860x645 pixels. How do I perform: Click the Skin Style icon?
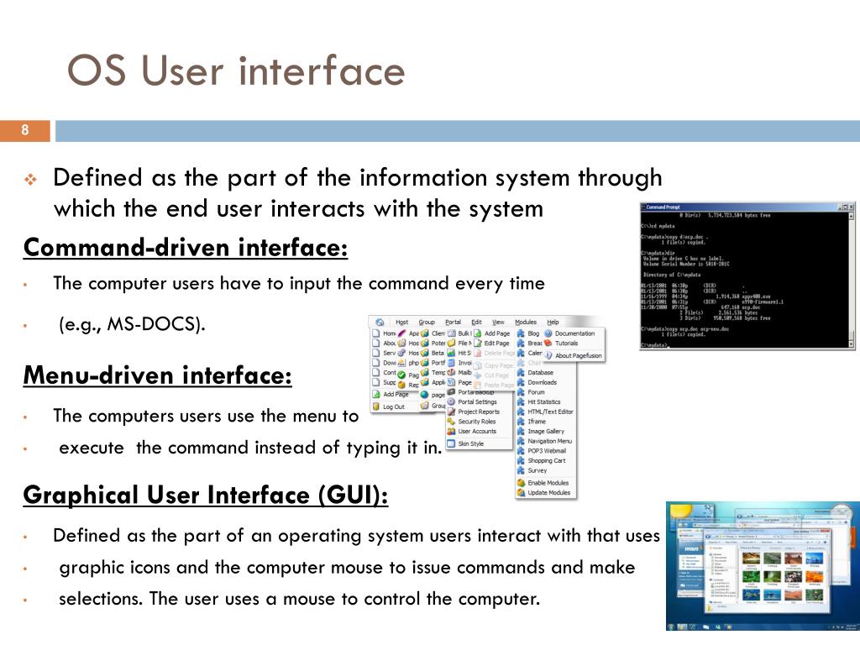(451, 443)
